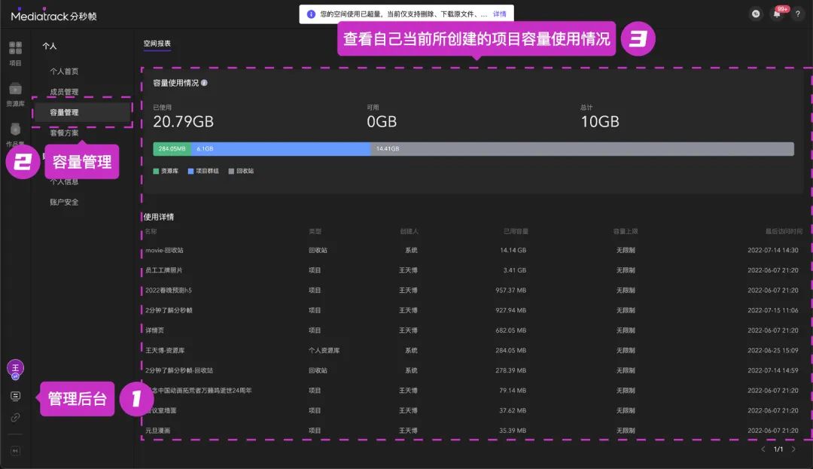Open notifications bell with 99+ badge
Image resolution: width=813 pixels, height=469 pixels.
pos(777,14)
